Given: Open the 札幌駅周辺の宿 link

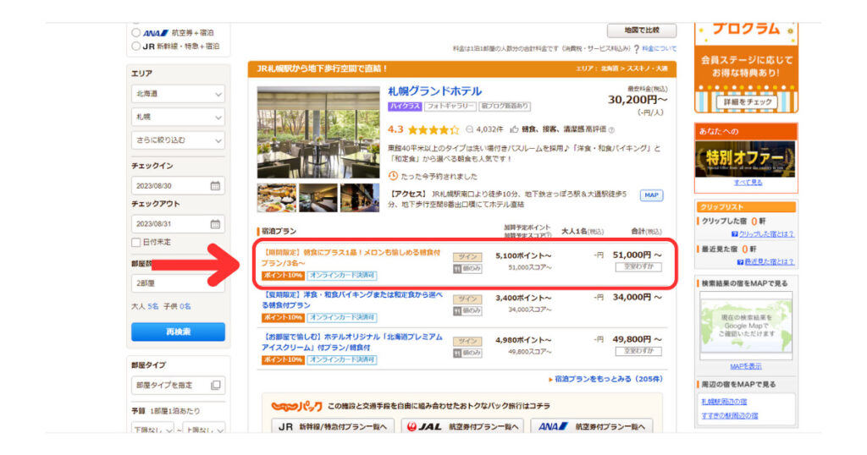Looking at the screenshot, I should click(725, 402).
